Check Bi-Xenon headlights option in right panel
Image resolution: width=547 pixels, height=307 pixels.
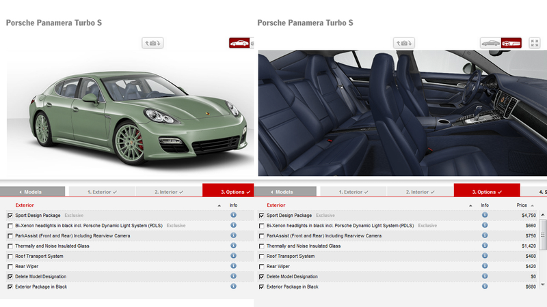click(262, 226)
